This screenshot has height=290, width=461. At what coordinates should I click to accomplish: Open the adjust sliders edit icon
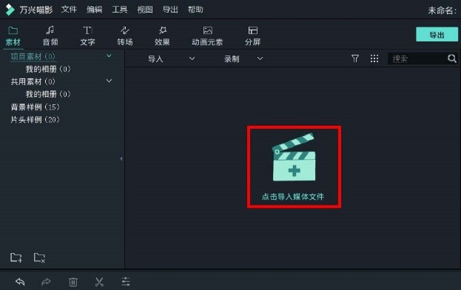126,281
